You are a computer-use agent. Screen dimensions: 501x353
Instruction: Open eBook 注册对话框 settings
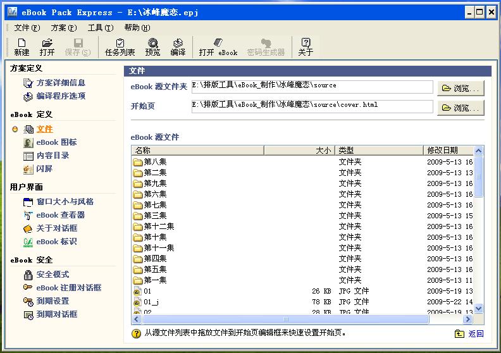pos(62,288)
